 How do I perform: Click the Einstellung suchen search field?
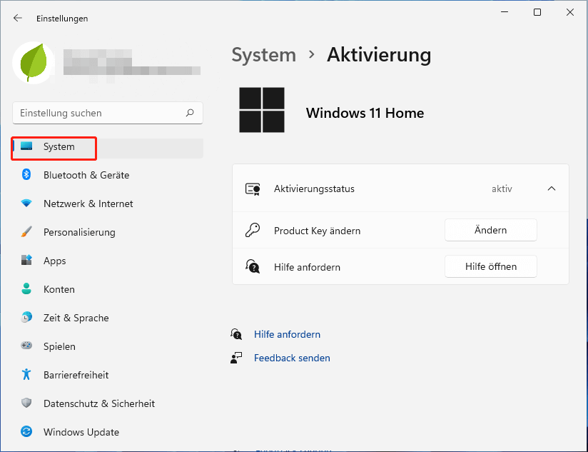click(x=101, y=113)
